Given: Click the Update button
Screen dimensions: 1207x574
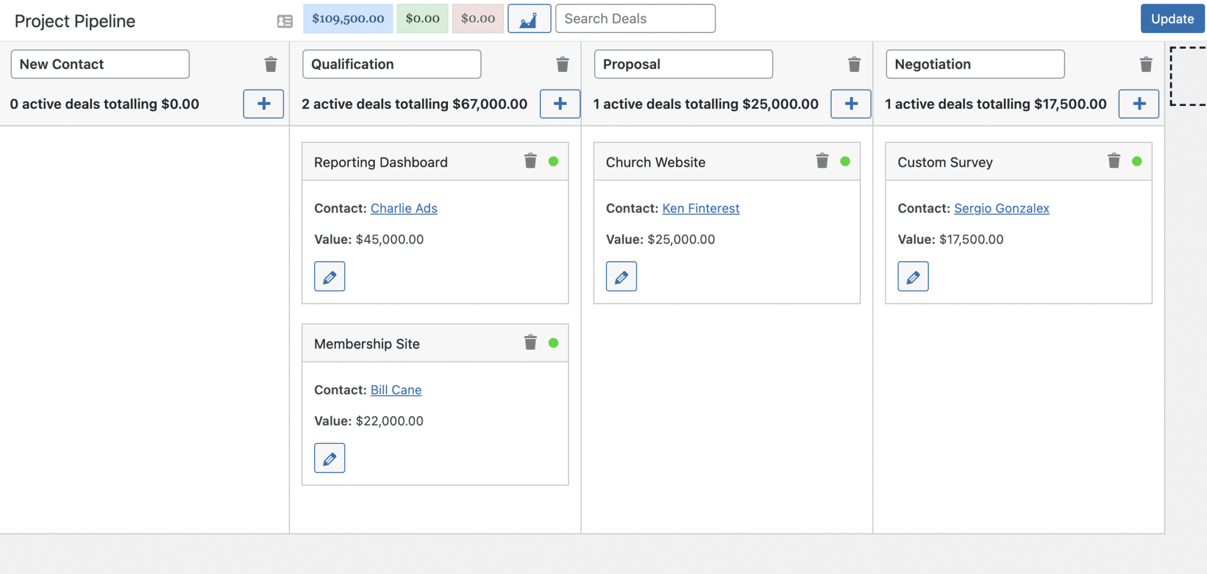Looking at the screenshot, I should pos(1172,19).
